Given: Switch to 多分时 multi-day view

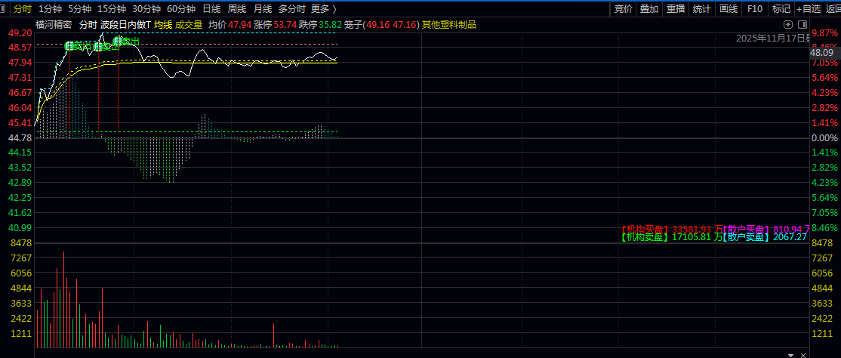Looking at the screenshot, I should 291,8.
